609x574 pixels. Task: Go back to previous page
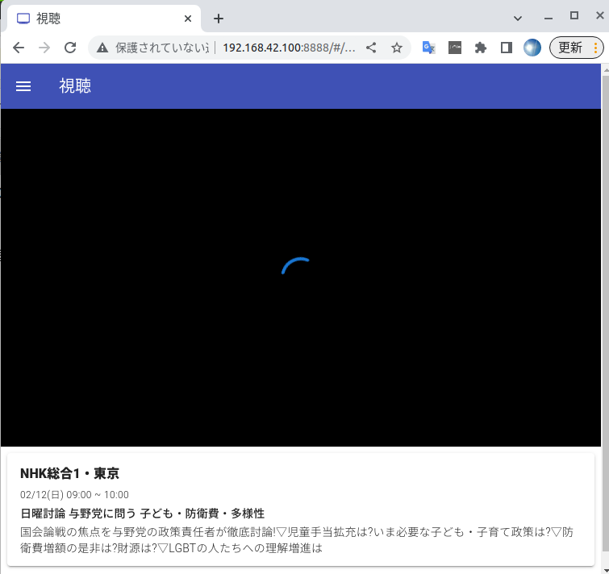(19, 48)
